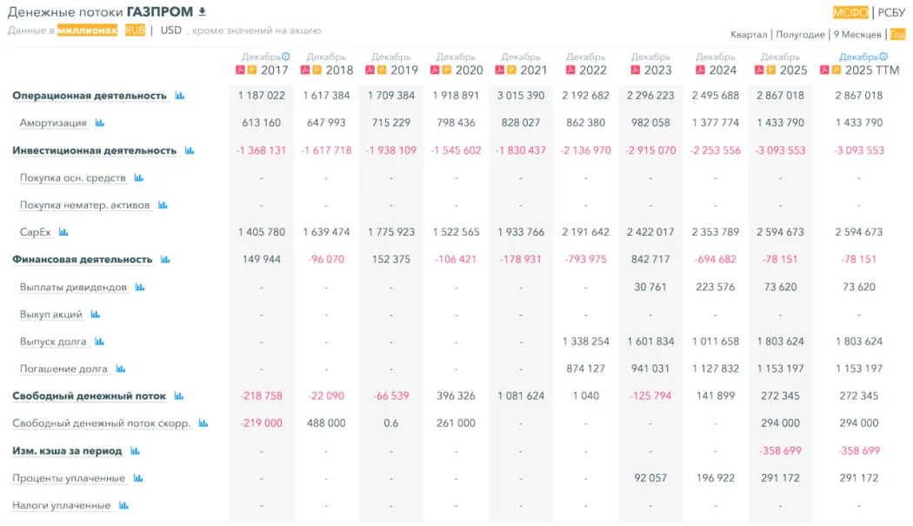Image resolution: width=913 pixels, height=526 pixels.
Task: Switch reporting standard to РСБУ
Action: 891,12
